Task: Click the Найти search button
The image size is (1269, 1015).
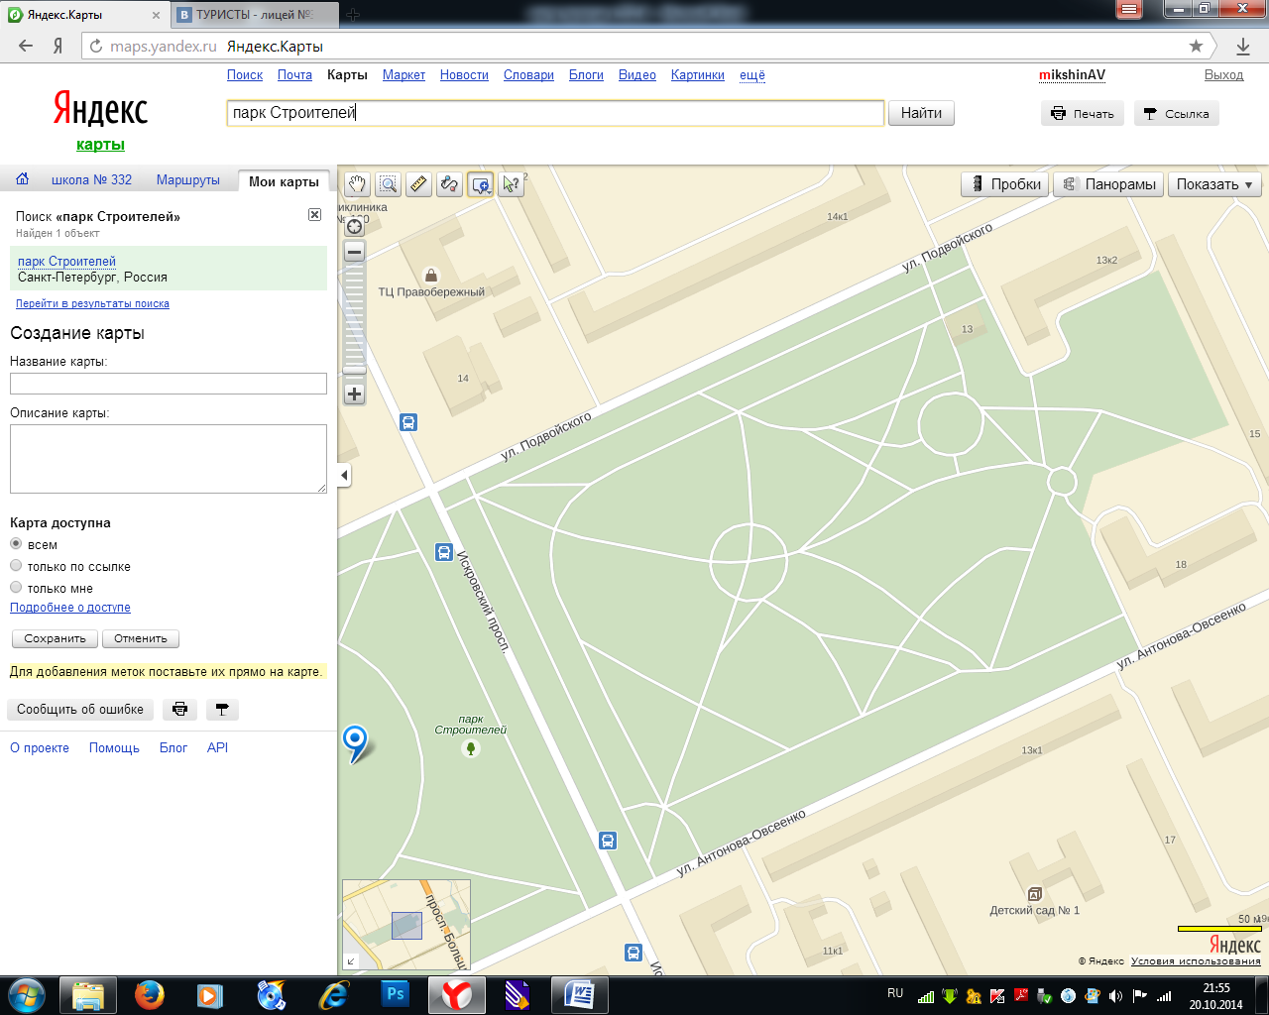Action: (x=921, y=113)
